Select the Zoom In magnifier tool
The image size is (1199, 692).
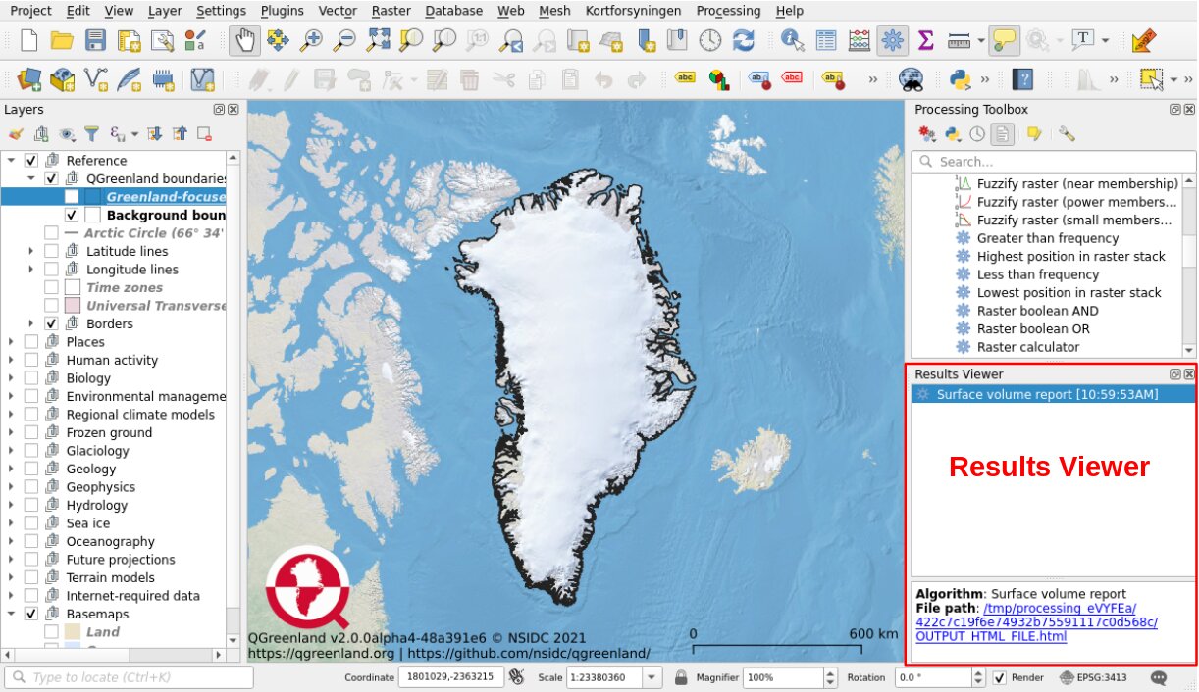click(311, 40)
